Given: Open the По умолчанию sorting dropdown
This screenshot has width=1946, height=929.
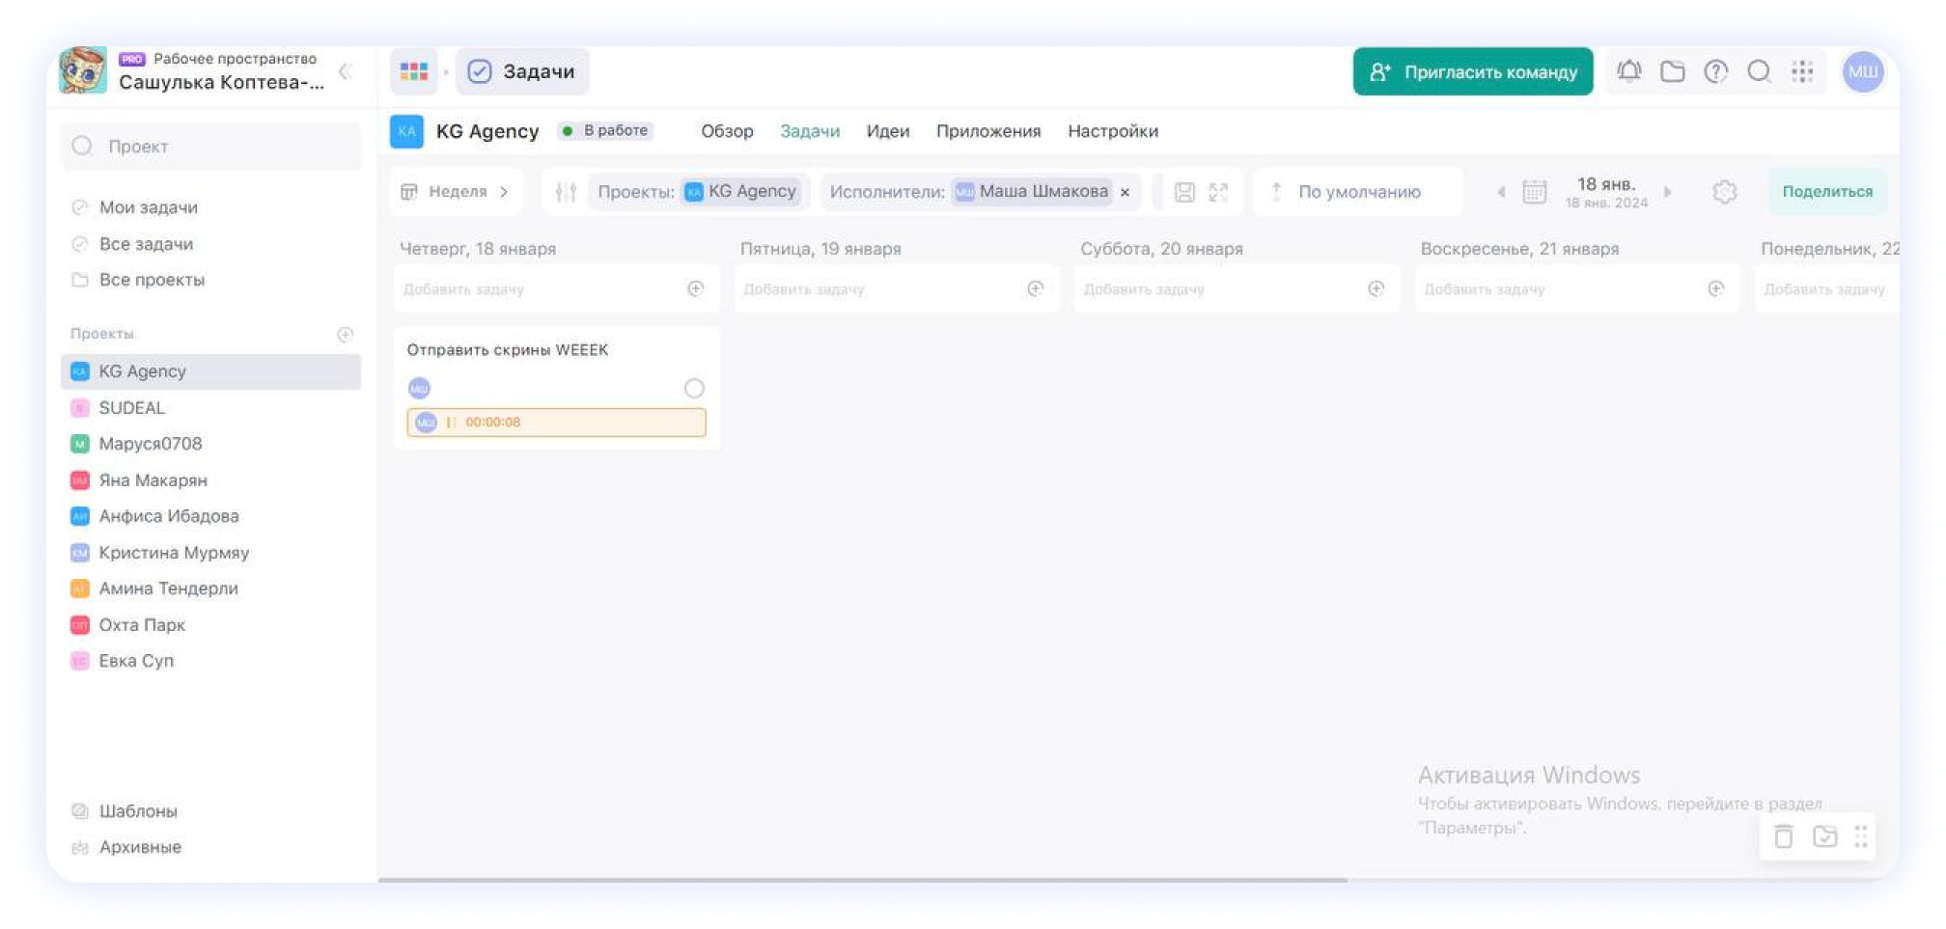Looking at the screenshot, I should point(1358,192).
